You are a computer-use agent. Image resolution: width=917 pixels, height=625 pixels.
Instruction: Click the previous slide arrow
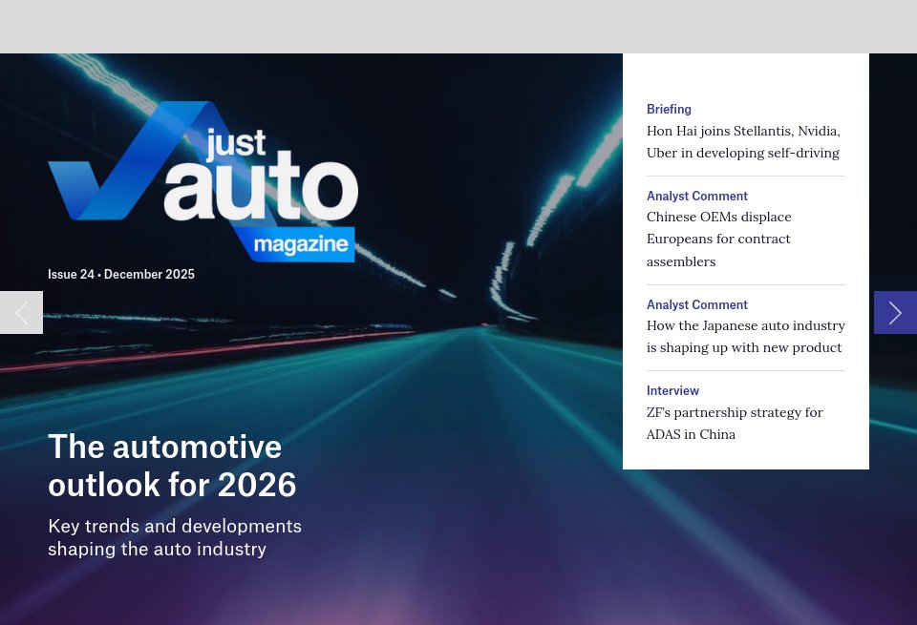pyautogui.click(x=21, y=313)
